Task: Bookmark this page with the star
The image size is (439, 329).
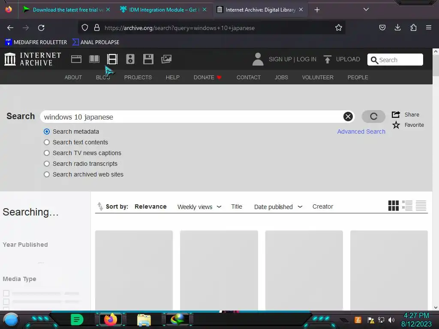Action: coord(339,28)
